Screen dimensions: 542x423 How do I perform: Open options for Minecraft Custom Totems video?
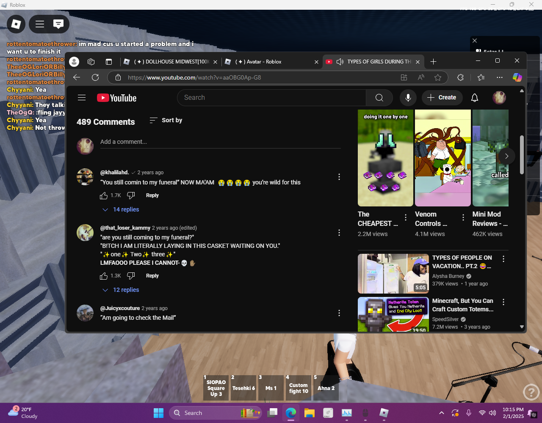click(x=503, y=302)
